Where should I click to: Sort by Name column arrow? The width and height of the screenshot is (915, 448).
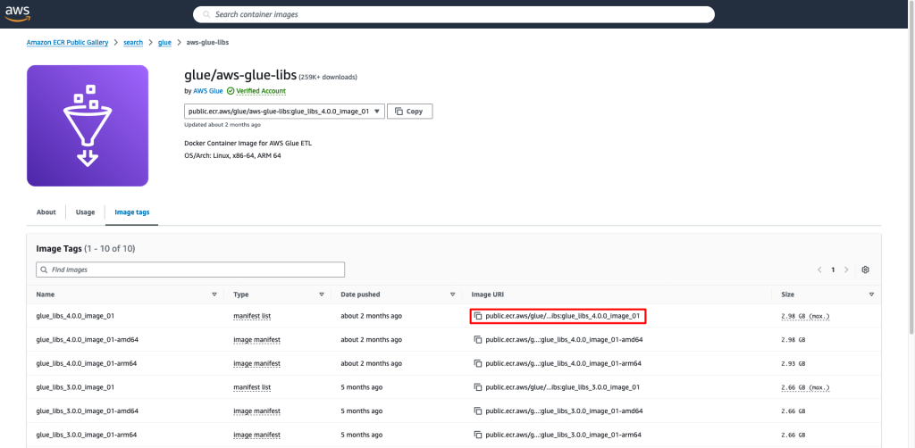point(214,295)
